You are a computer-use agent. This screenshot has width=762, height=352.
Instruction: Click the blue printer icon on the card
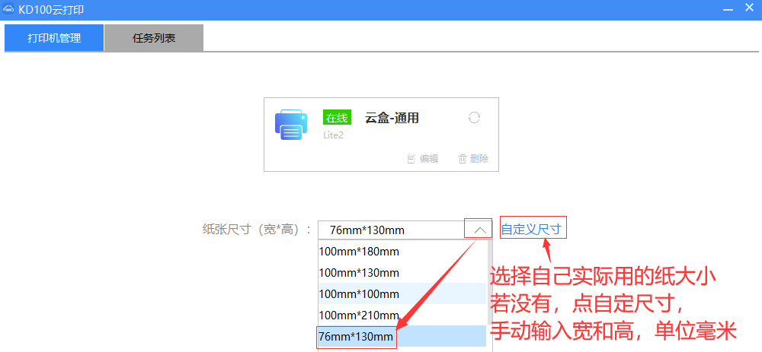pos(291,125)
